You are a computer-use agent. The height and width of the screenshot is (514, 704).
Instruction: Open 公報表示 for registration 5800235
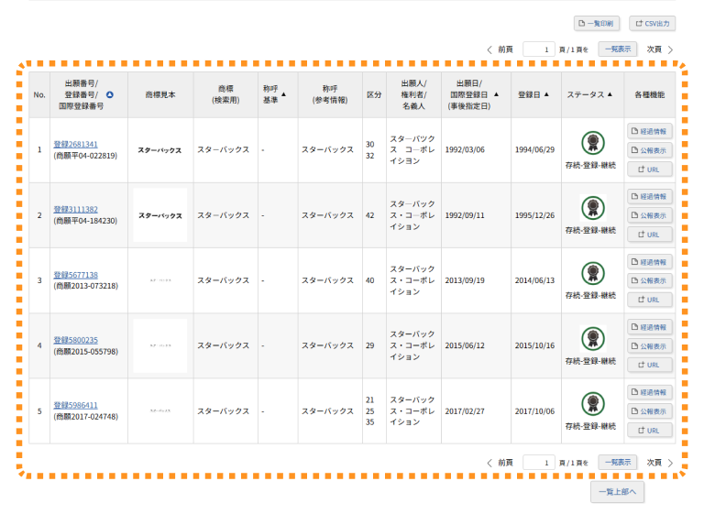point(649,345)
